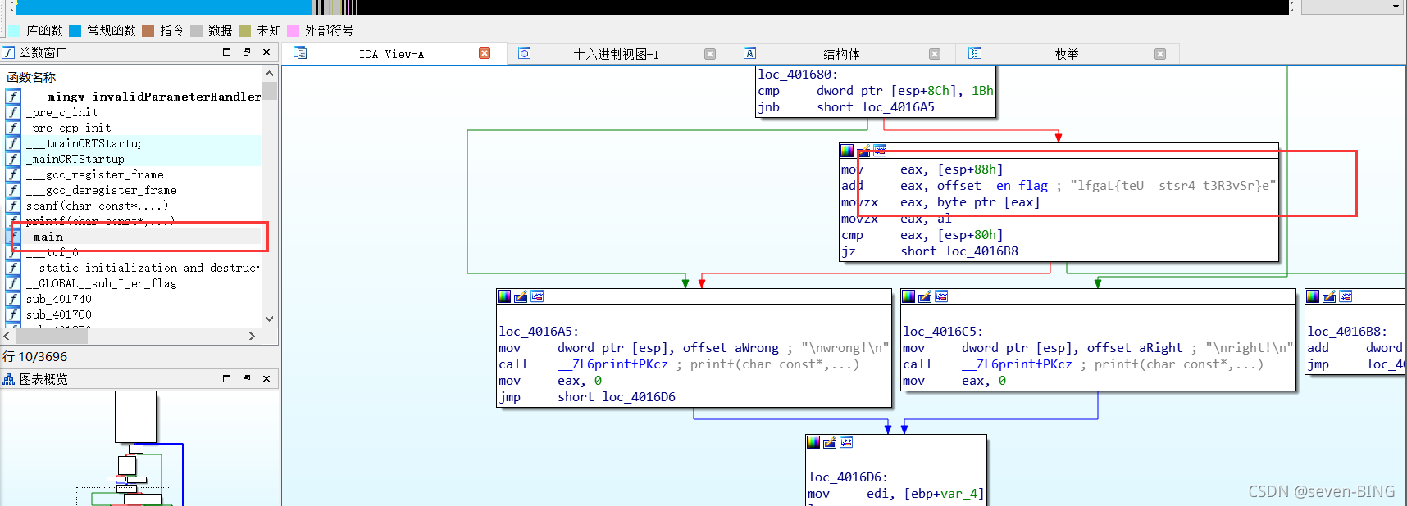Group nodes icon on the loc_4016B8 block
This screenshot has width=1407, height=506.
pyautogui.click(x=1346, y=296)
